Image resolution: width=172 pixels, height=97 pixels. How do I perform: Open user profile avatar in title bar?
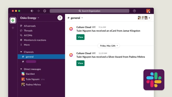pos(148,11)
